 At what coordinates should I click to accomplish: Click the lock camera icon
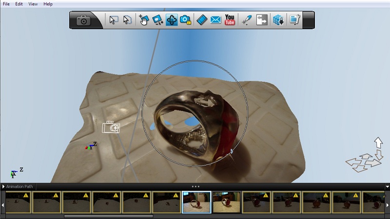[186, 20]
